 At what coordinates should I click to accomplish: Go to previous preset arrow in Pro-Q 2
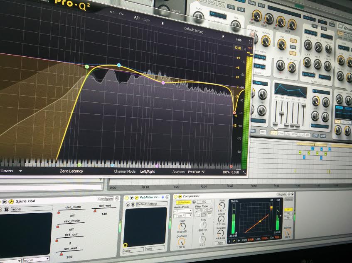pyautogui.click(x=162, y=23)
